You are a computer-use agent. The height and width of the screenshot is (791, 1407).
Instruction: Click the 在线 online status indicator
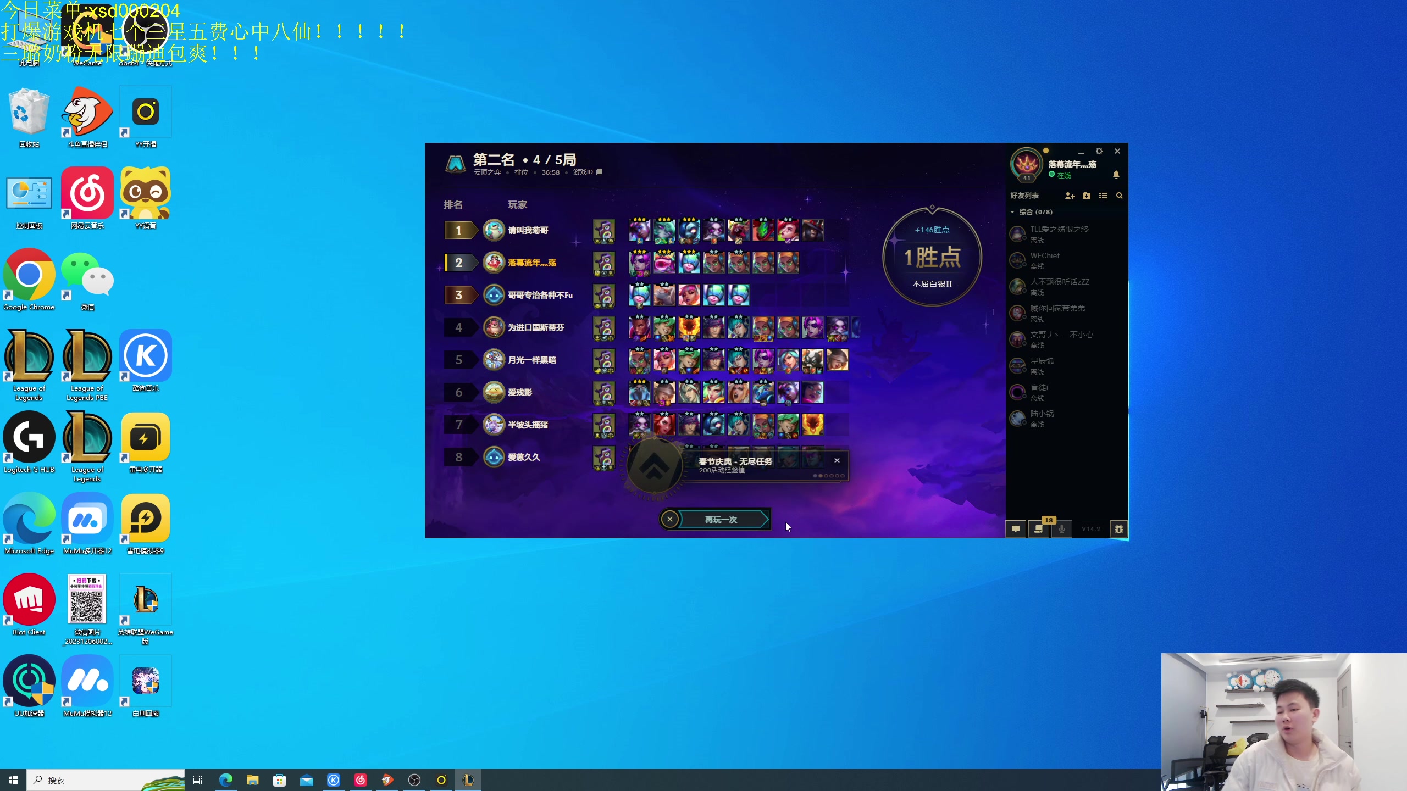(1060, 175)
